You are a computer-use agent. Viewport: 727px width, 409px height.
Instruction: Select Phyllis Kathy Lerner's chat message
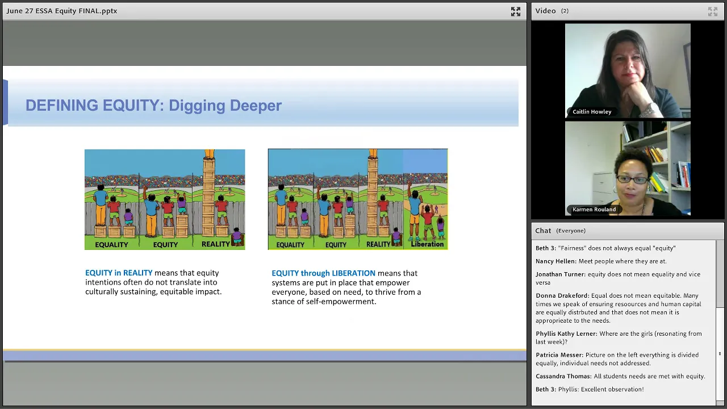coord(619,337)
